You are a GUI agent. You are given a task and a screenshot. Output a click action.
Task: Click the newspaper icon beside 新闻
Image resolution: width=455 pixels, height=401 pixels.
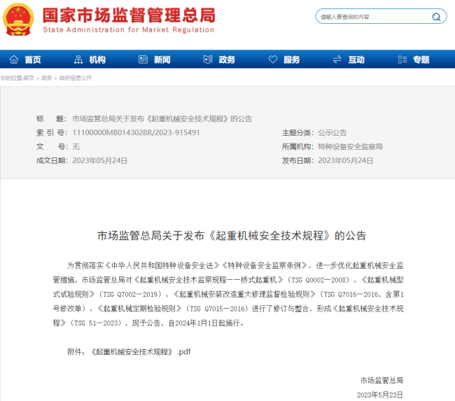[143, 59]
